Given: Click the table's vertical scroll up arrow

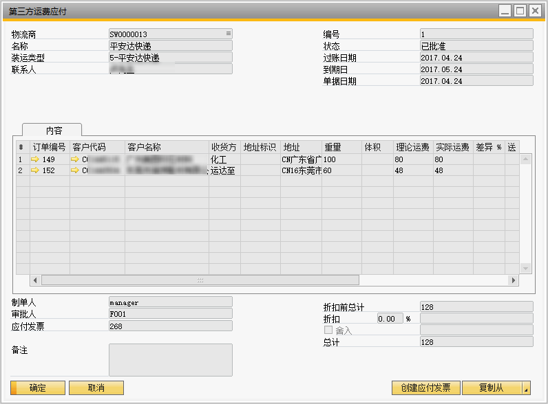Looking at the screenshot, I should click(525, 159).
